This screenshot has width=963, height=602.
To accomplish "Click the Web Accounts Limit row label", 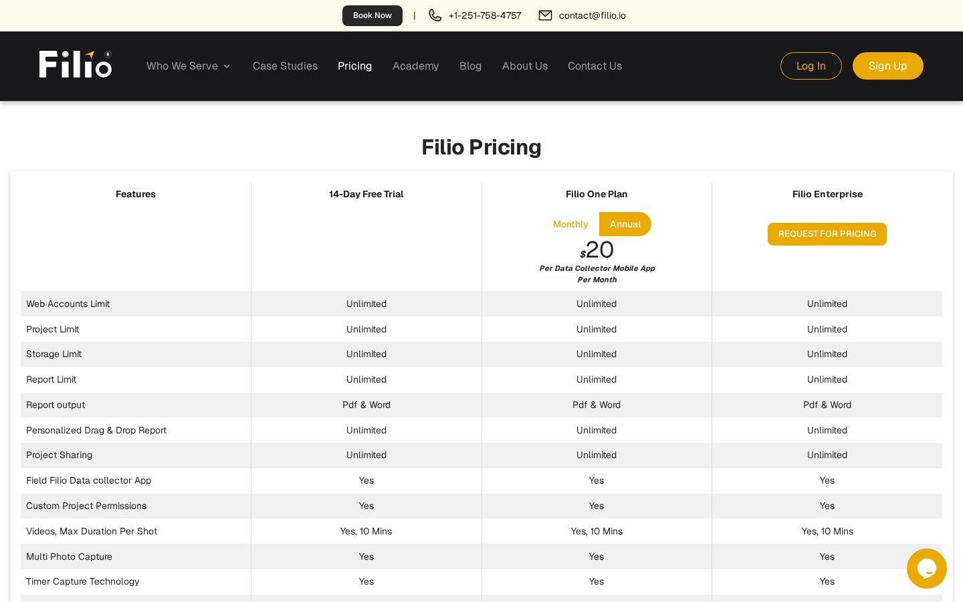I will [x=68, y=304].
